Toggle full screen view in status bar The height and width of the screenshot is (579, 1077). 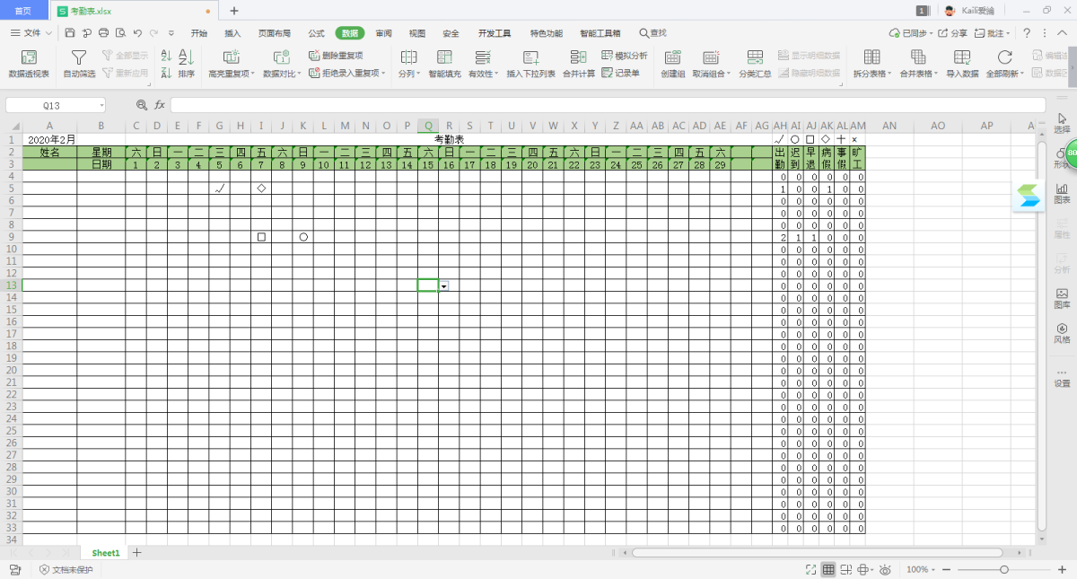coord(810,570)
